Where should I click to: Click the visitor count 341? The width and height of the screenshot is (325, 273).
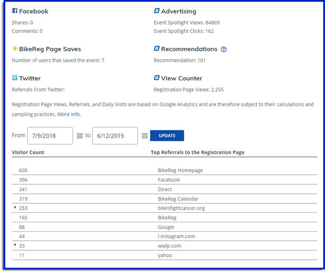point(23,190)
